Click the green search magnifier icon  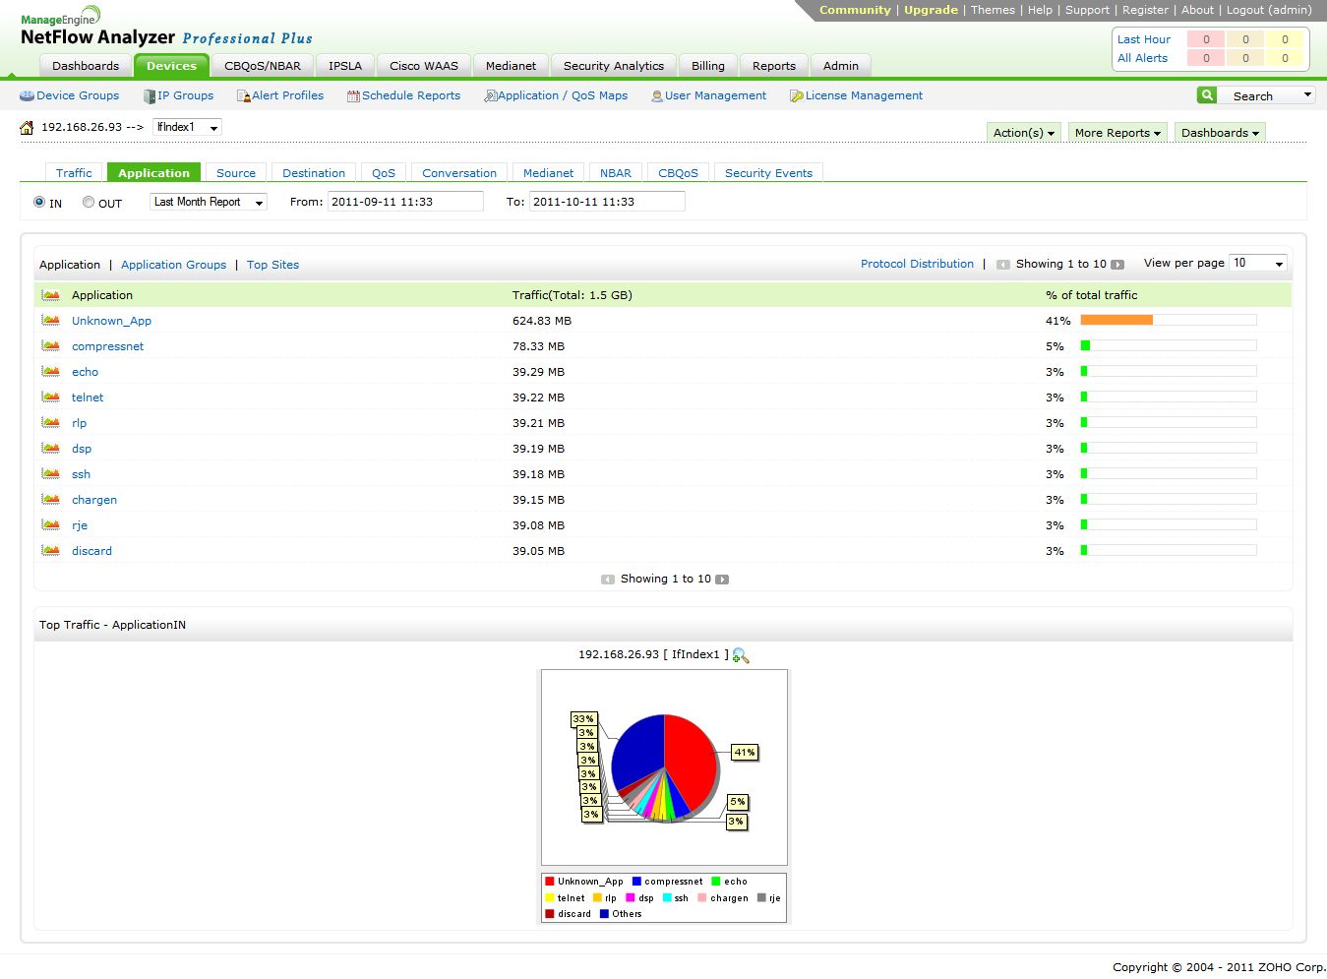[x=1206, y=95]
